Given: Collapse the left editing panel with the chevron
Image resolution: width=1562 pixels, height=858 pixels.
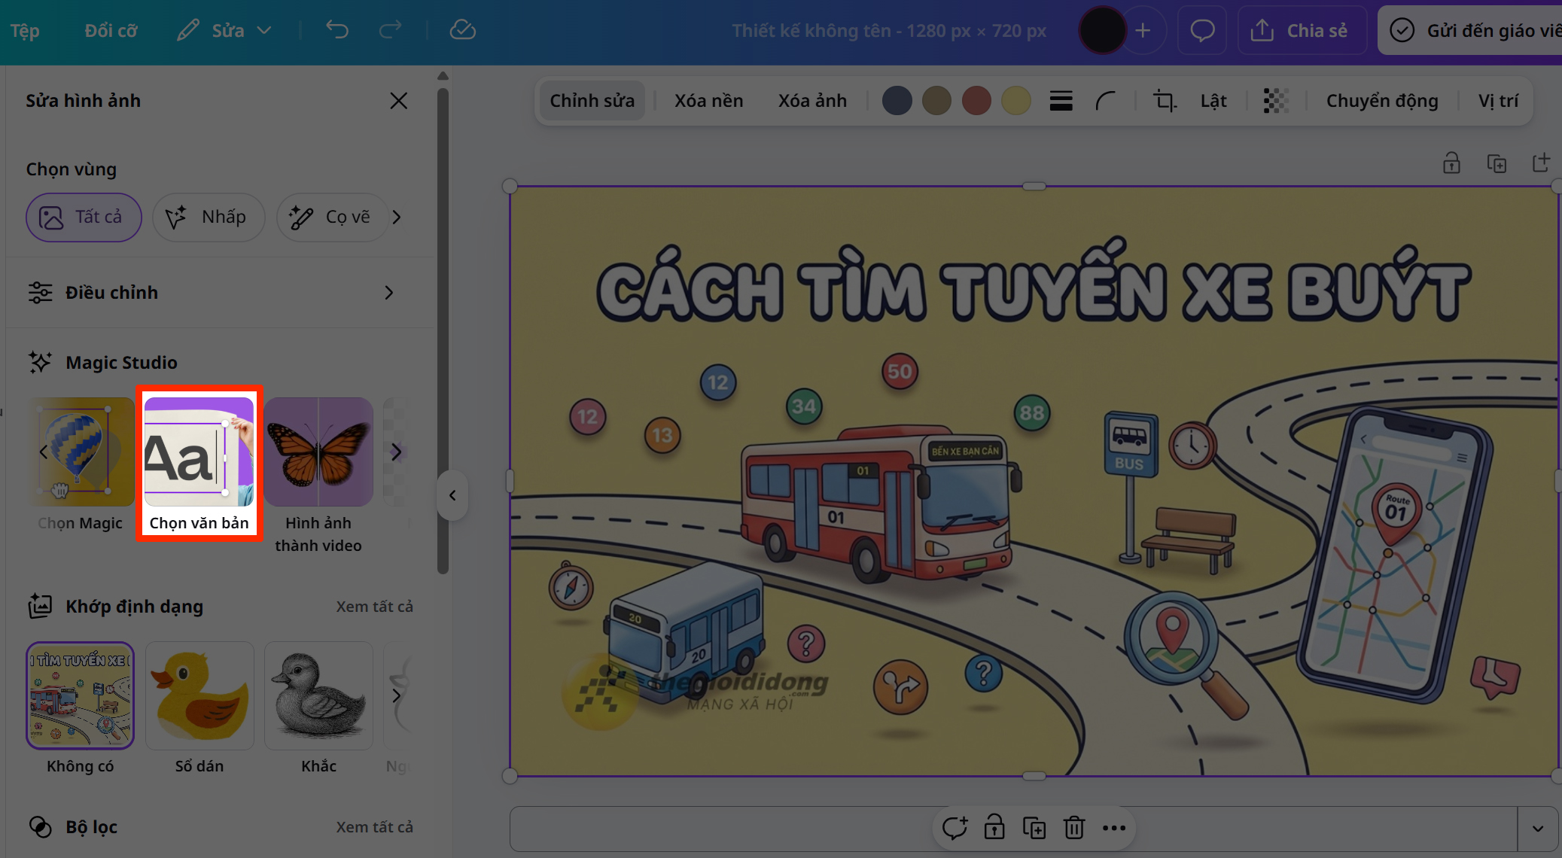Looking at the screenshot, I should point(452,495).
